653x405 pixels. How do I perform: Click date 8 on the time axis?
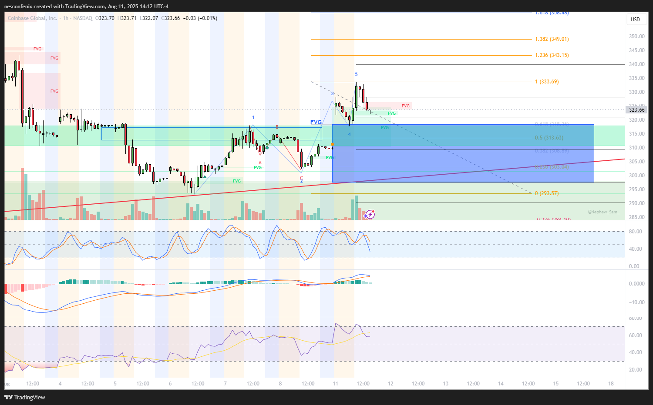280,384
